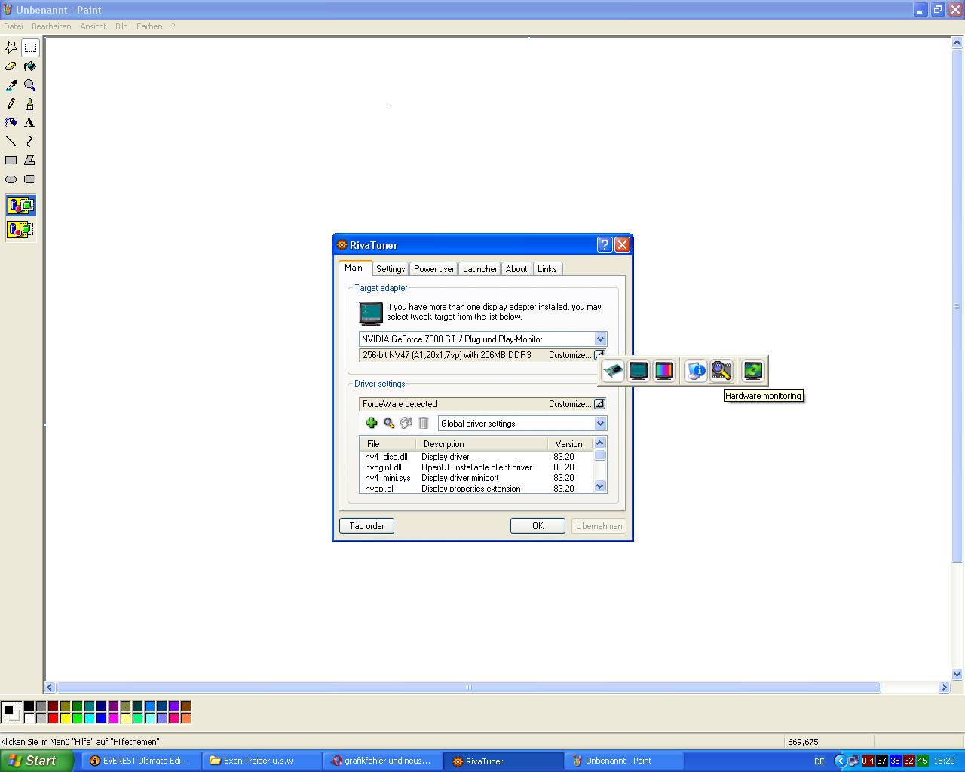965x772 pixels.
Task: Open the Global driver settings dropdown
Action: [600, 424]
